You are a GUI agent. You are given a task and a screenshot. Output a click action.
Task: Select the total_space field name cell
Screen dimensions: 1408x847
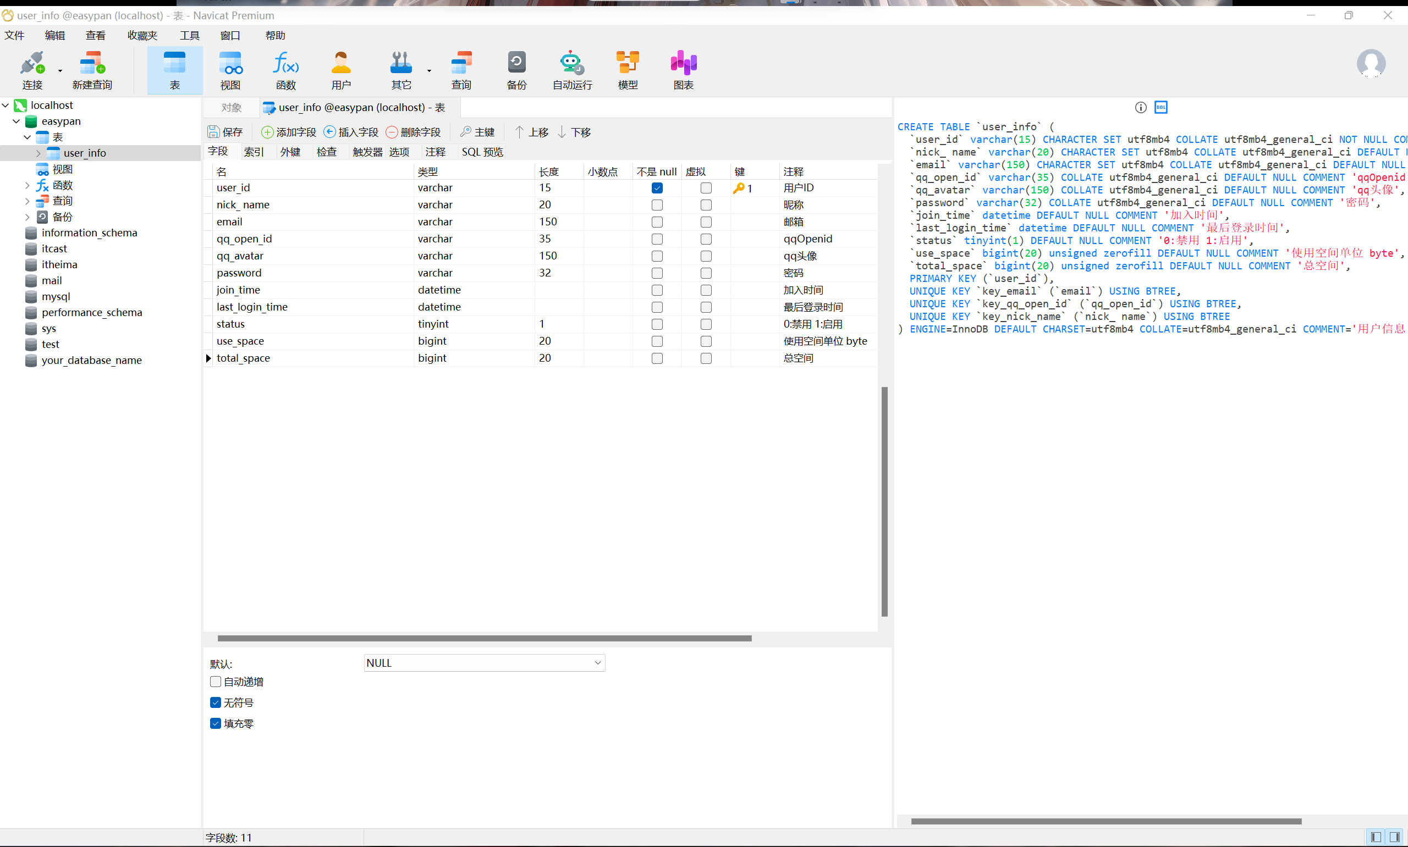click(x=243, y=358)
